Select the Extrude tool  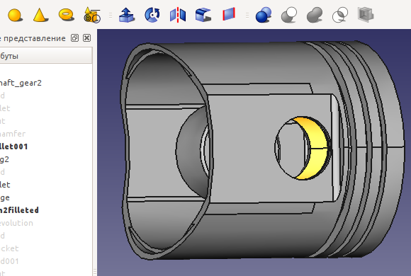click(x=127, y=15)
